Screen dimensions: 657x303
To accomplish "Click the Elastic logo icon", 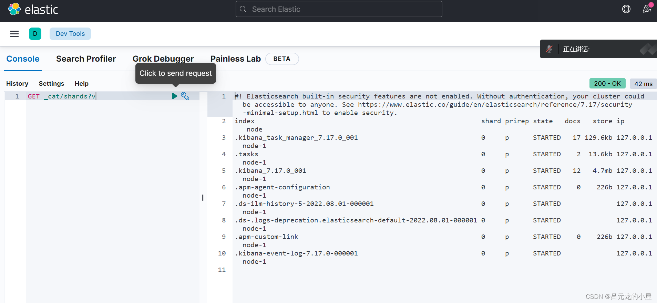I will point(14,9).
